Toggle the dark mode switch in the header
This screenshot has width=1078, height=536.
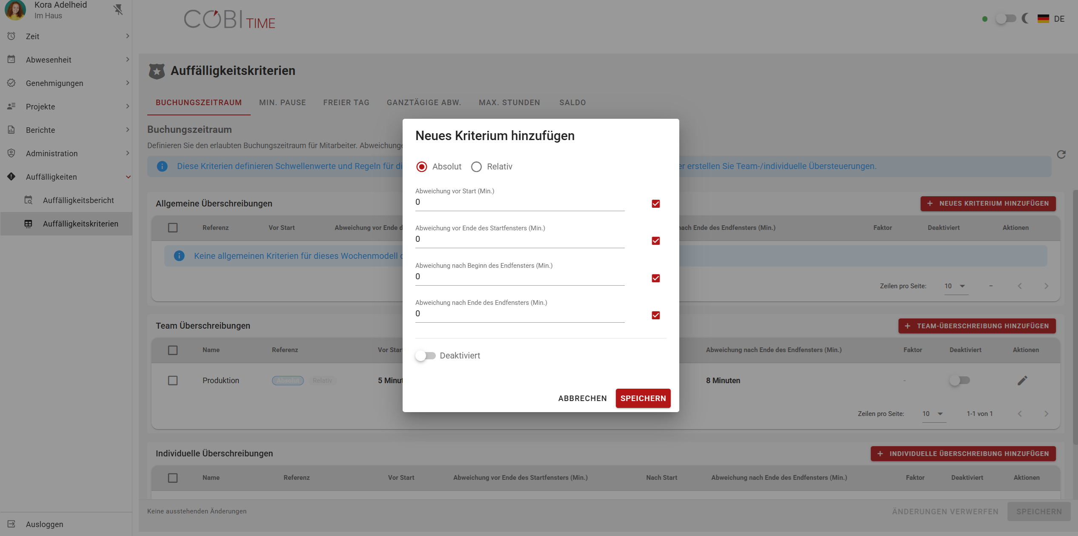1006,19
